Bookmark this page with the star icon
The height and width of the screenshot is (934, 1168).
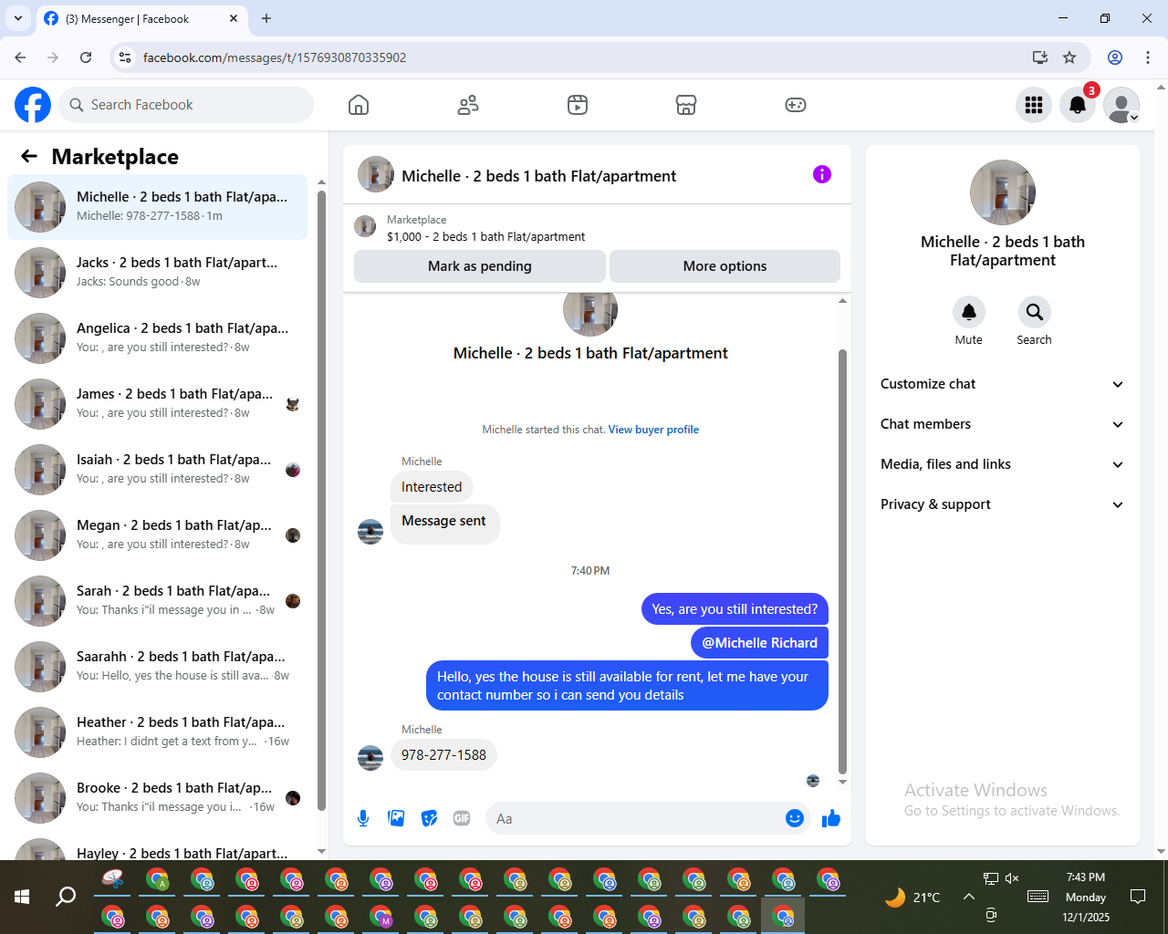click(x=1069, y=57)
